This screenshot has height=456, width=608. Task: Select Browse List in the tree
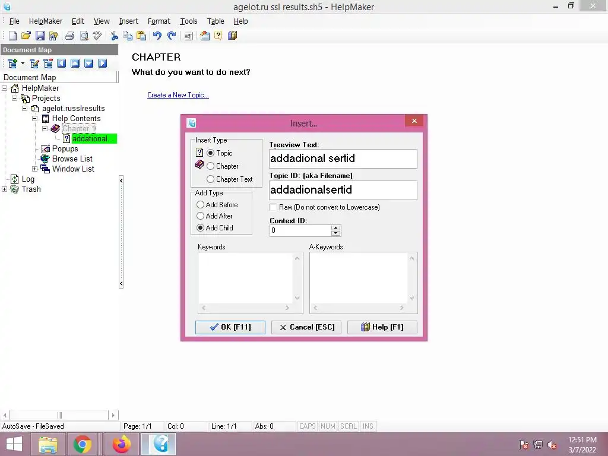tap(72, 159)
